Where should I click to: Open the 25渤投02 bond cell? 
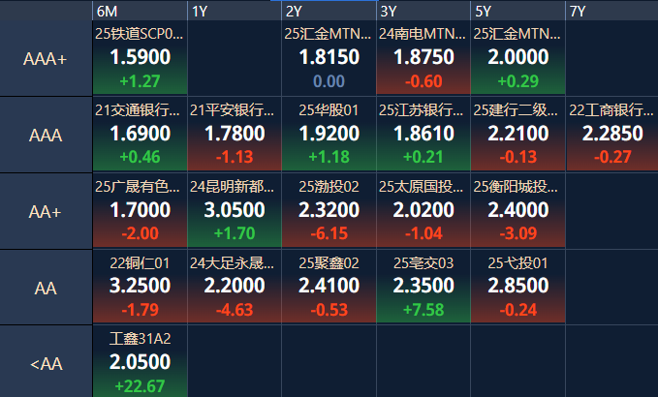point(329,211)
